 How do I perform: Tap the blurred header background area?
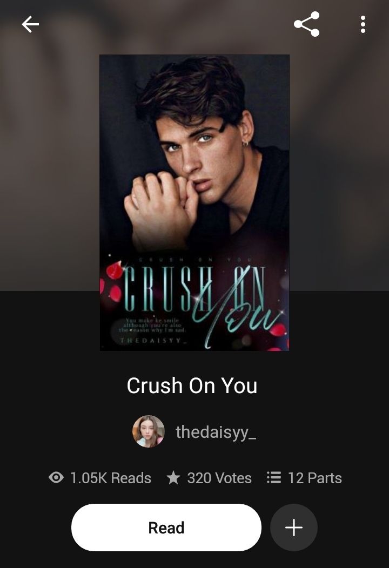point(50,163)
